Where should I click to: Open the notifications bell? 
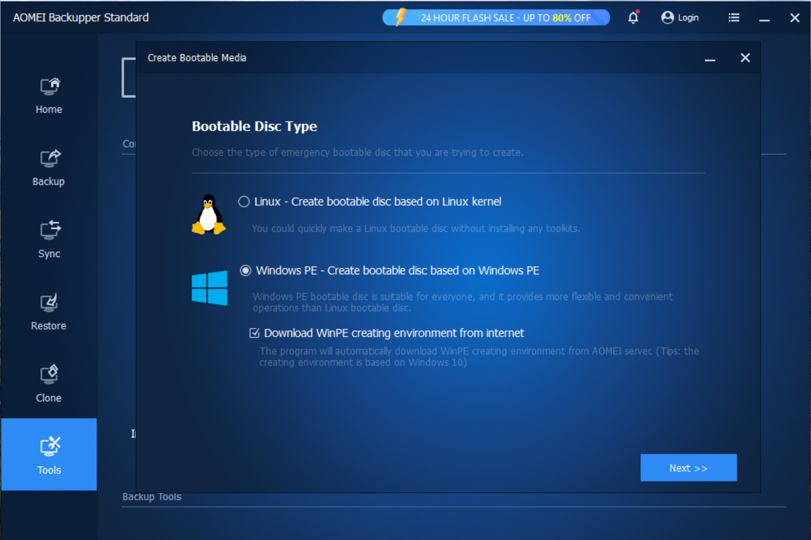633,17
